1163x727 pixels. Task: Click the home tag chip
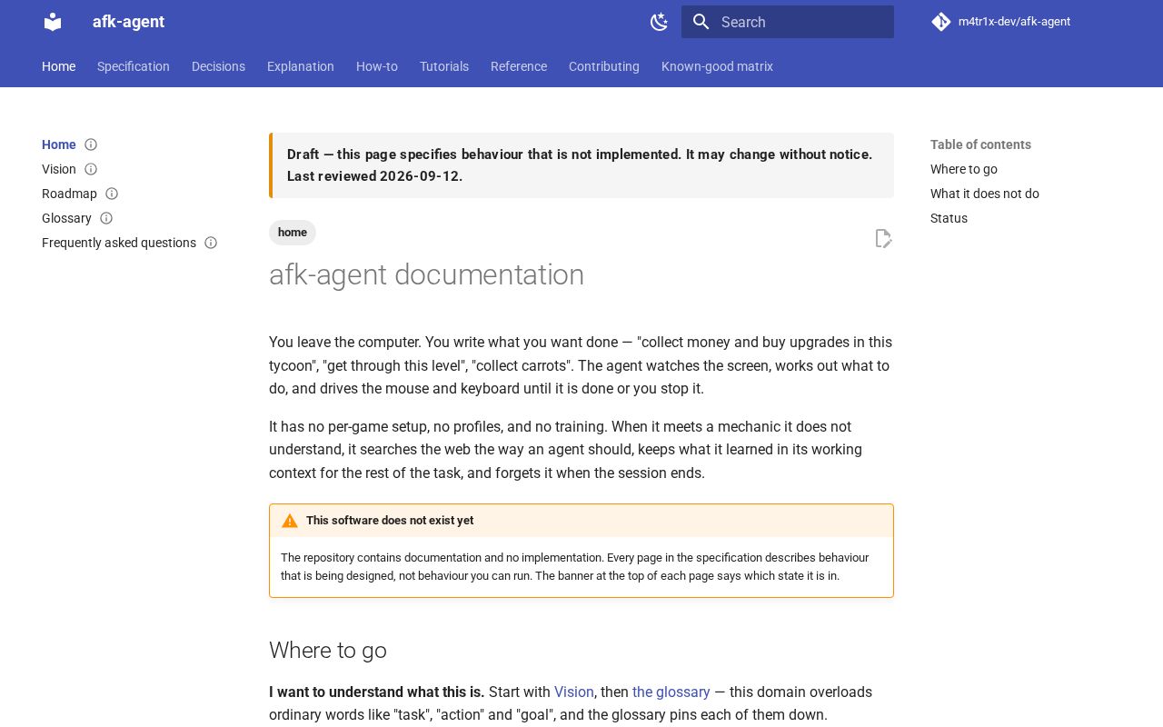[x=293, y=233]
